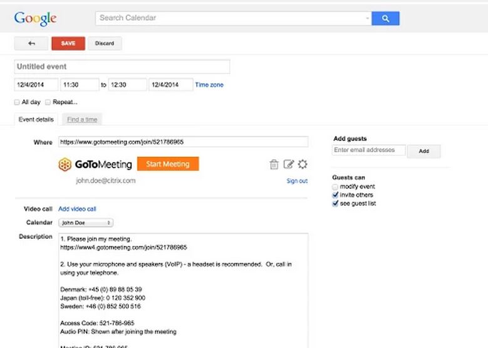
Task: Go back using the left arrow button
Action: click(31, 43)
